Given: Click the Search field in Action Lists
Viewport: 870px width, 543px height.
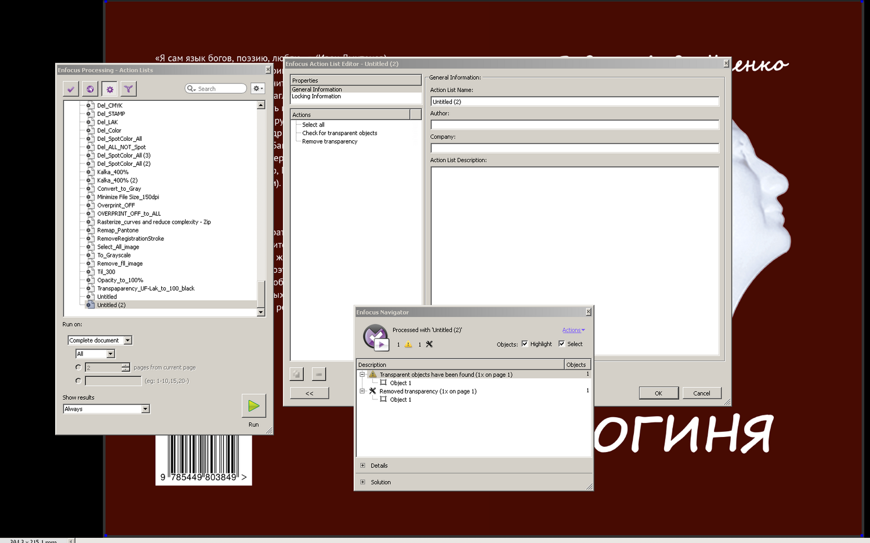Looking at the screenshot, I should point(216,89).
